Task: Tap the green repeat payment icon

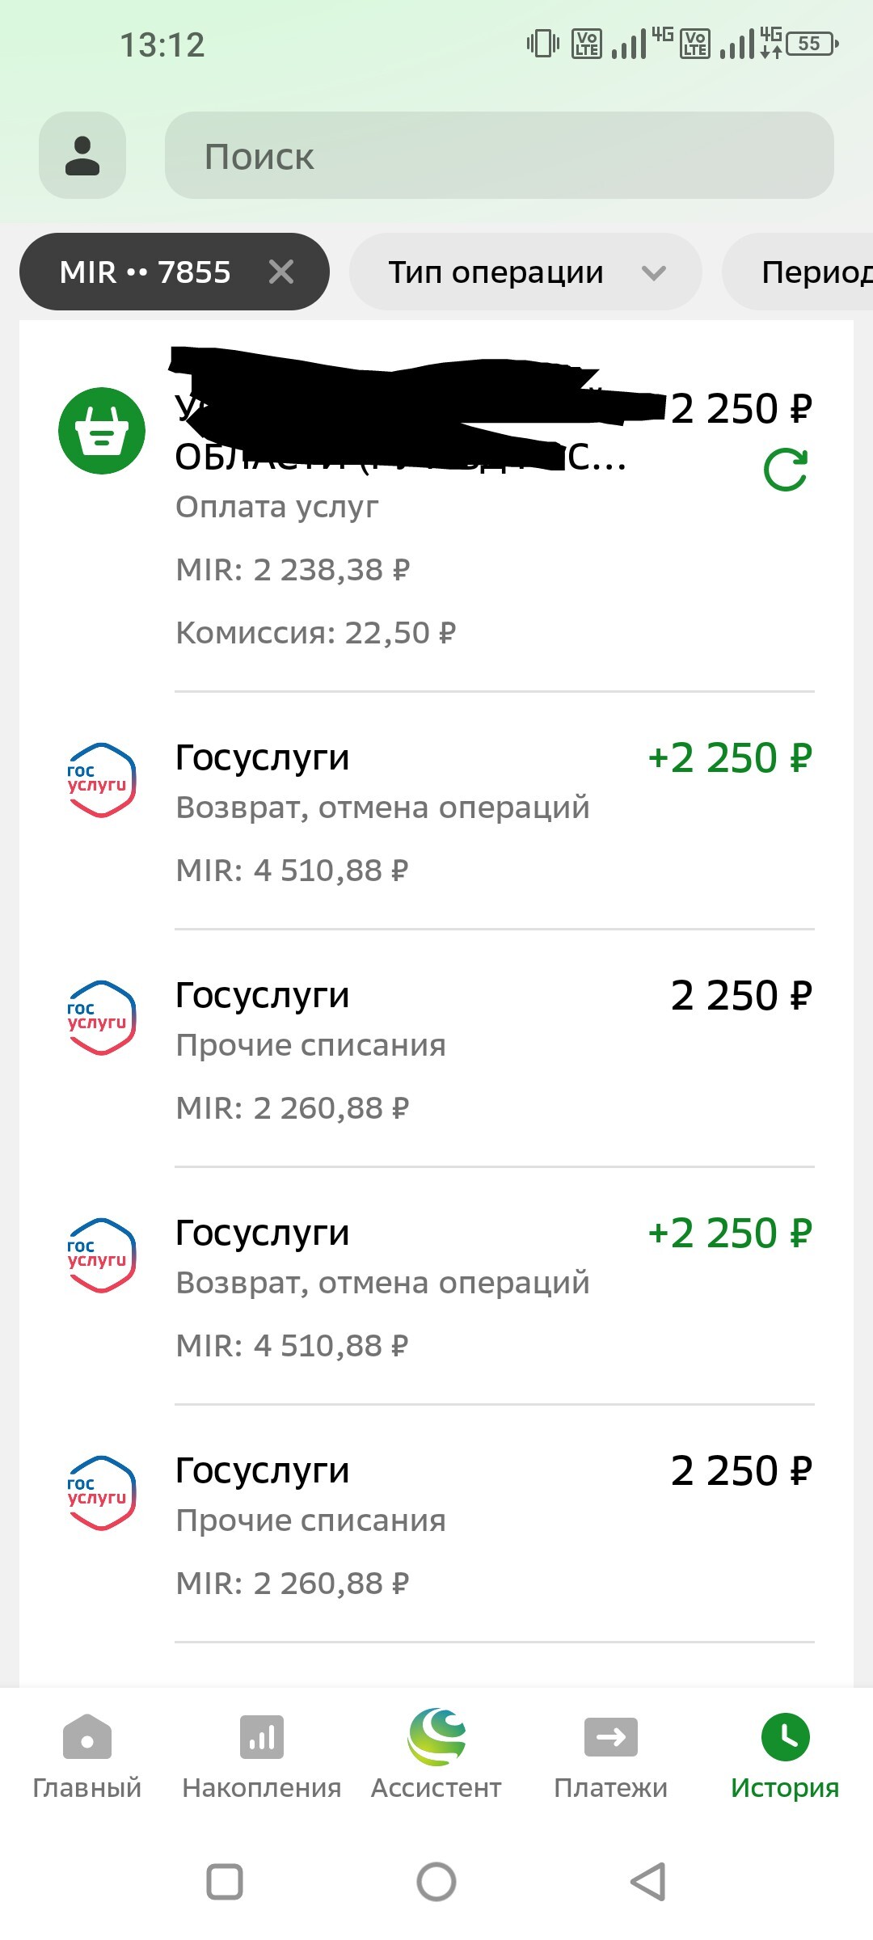Action: coord(786,470)
